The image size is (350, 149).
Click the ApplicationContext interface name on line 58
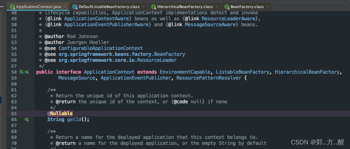pyautogui.click(x=109, y=72)
